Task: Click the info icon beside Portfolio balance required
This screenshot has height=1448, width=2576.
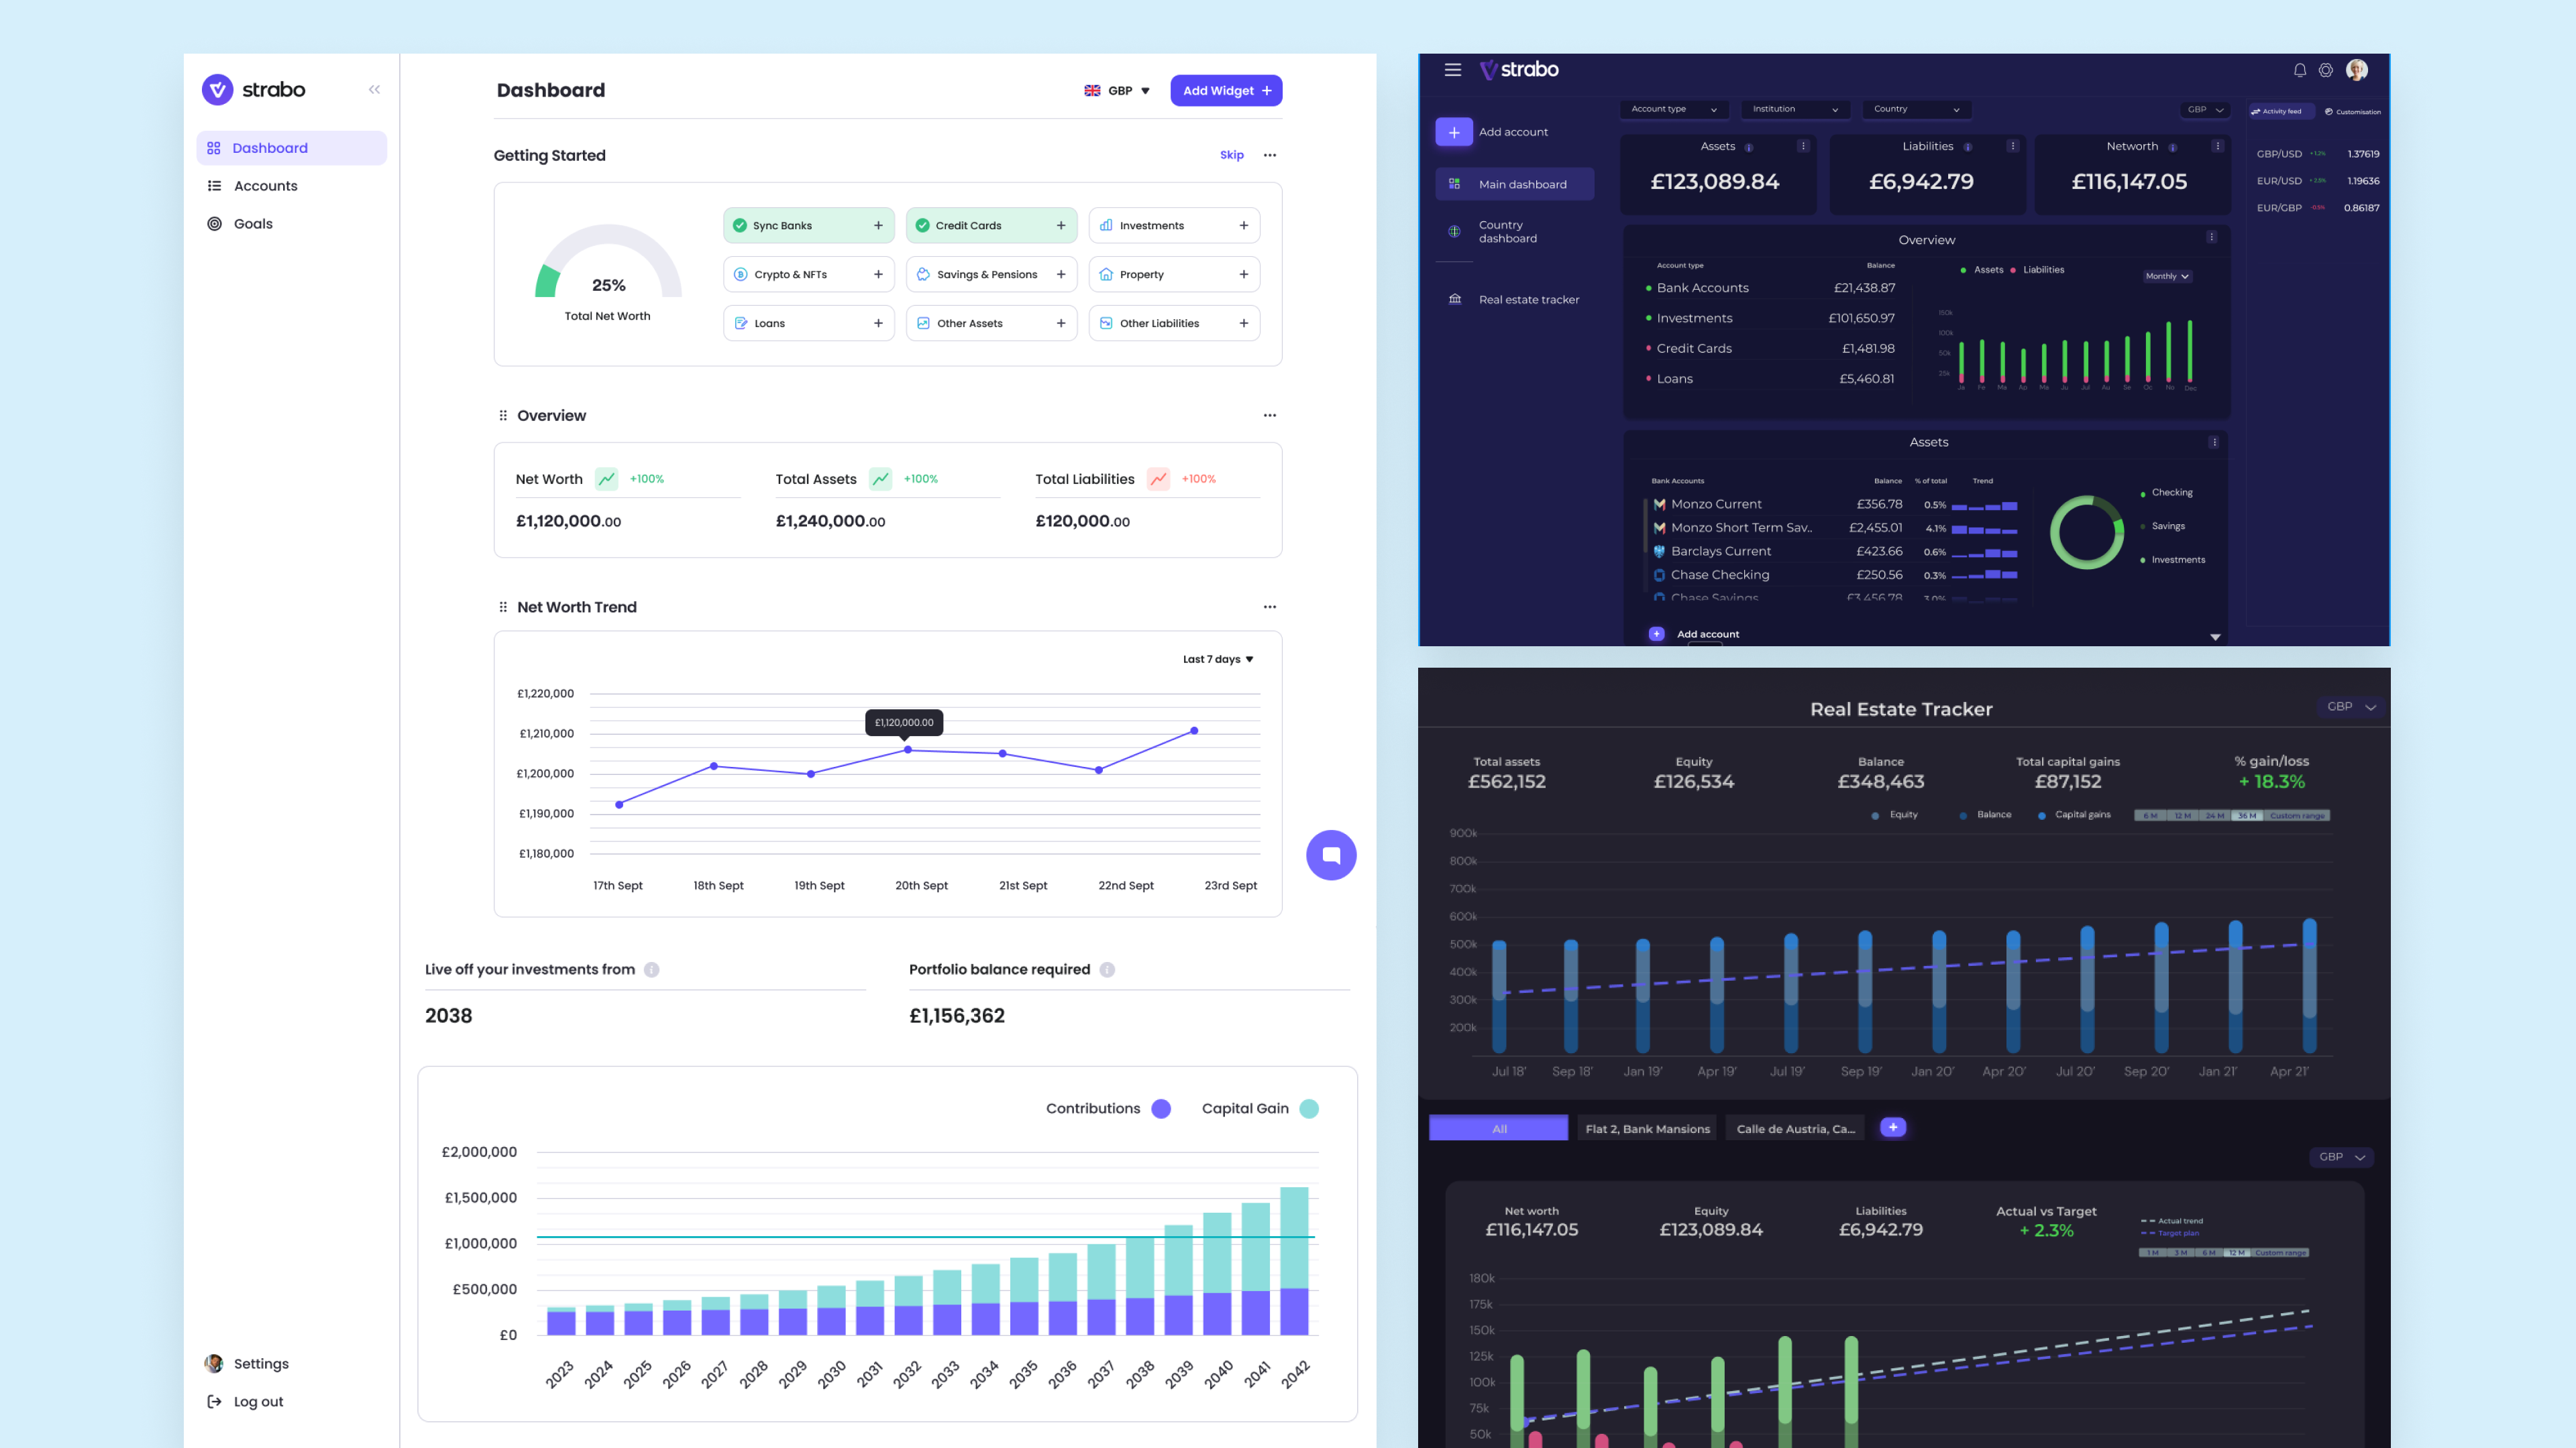Action: 1107,969
